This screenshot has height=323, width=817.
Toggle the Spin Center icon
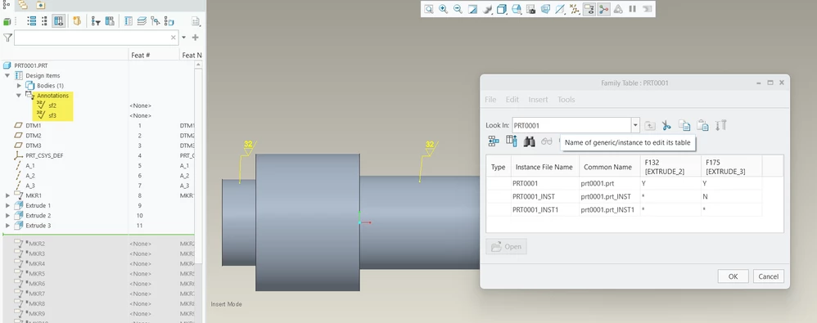(x=603, y=9)
